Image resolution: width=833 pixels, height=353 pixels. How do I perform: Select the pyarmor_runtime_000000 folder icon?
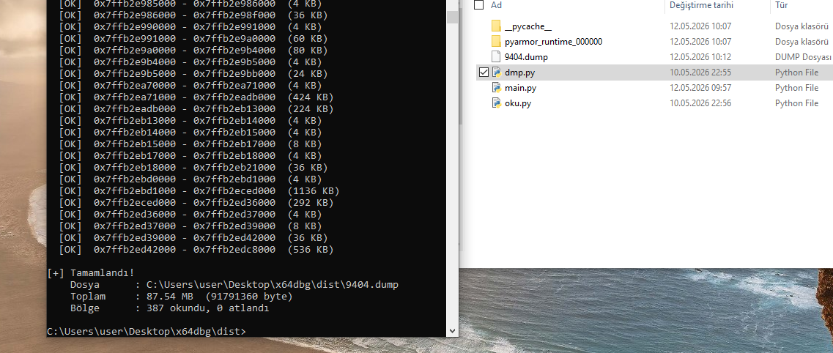pos(496,42)
